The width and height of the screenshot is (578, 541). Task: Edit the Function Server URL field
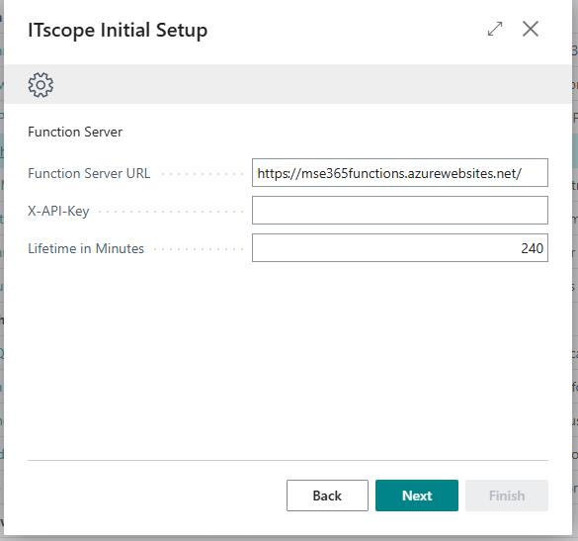400,173
